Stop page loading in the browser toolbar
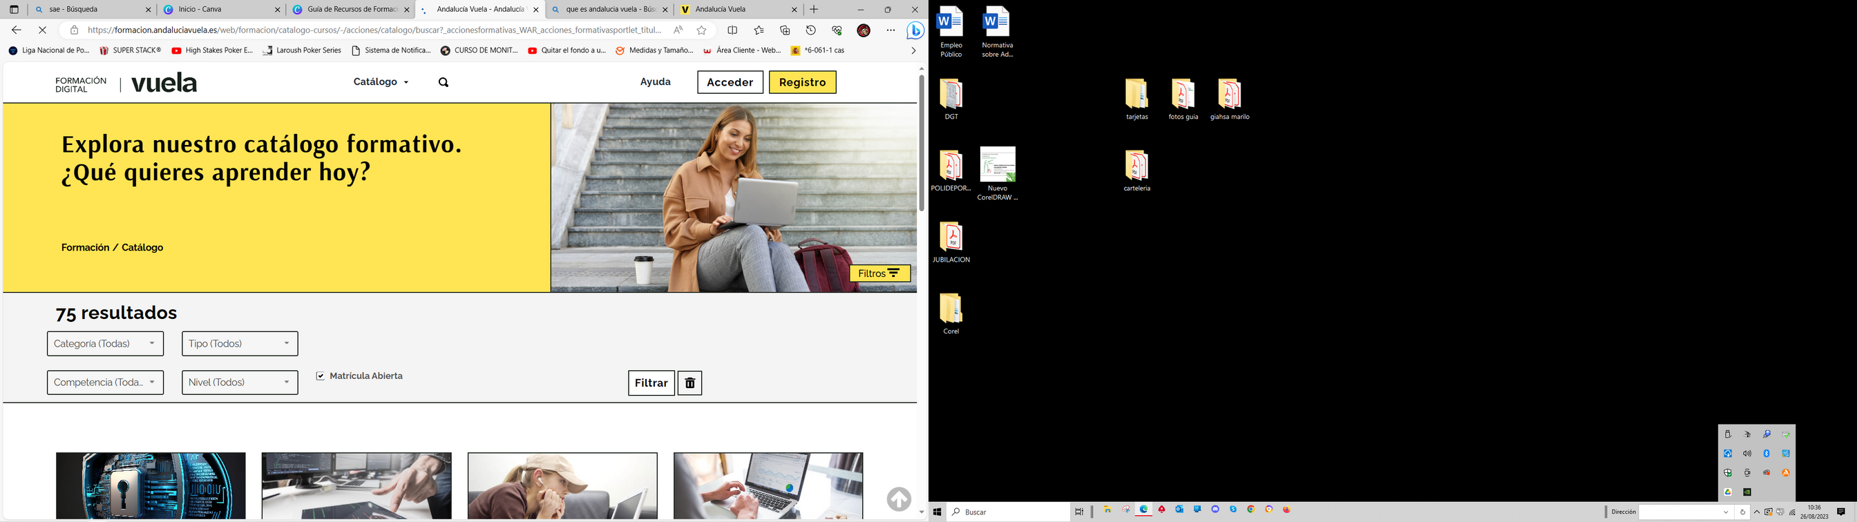Image resolution: width=1857 pixels, height=522 pixels. [42, 30]
